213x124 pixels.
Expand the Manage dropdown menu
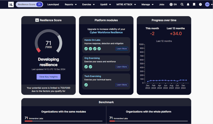pos(147,5)
